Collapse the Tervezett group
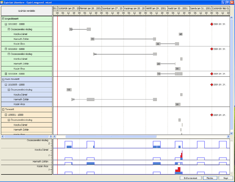This screenshot has height=182, width=235. (x=3, y=109)
